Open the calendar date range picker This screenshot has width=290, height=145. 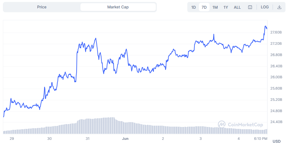click(x=250, y=7)
